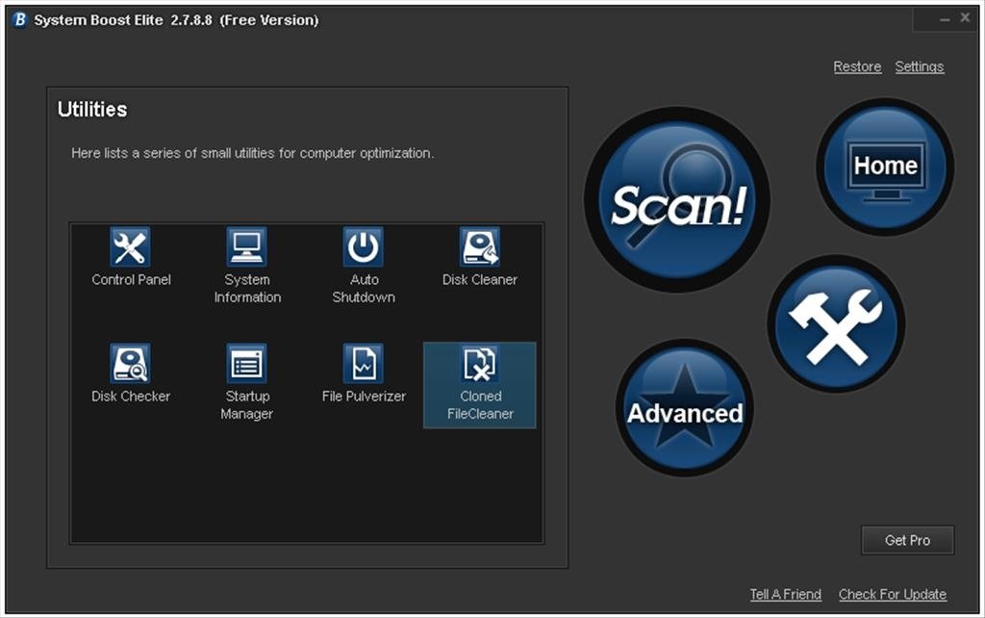Click the Tell A Friend link
This screenshot has width=985, height=618.
(x=785, y=594)
